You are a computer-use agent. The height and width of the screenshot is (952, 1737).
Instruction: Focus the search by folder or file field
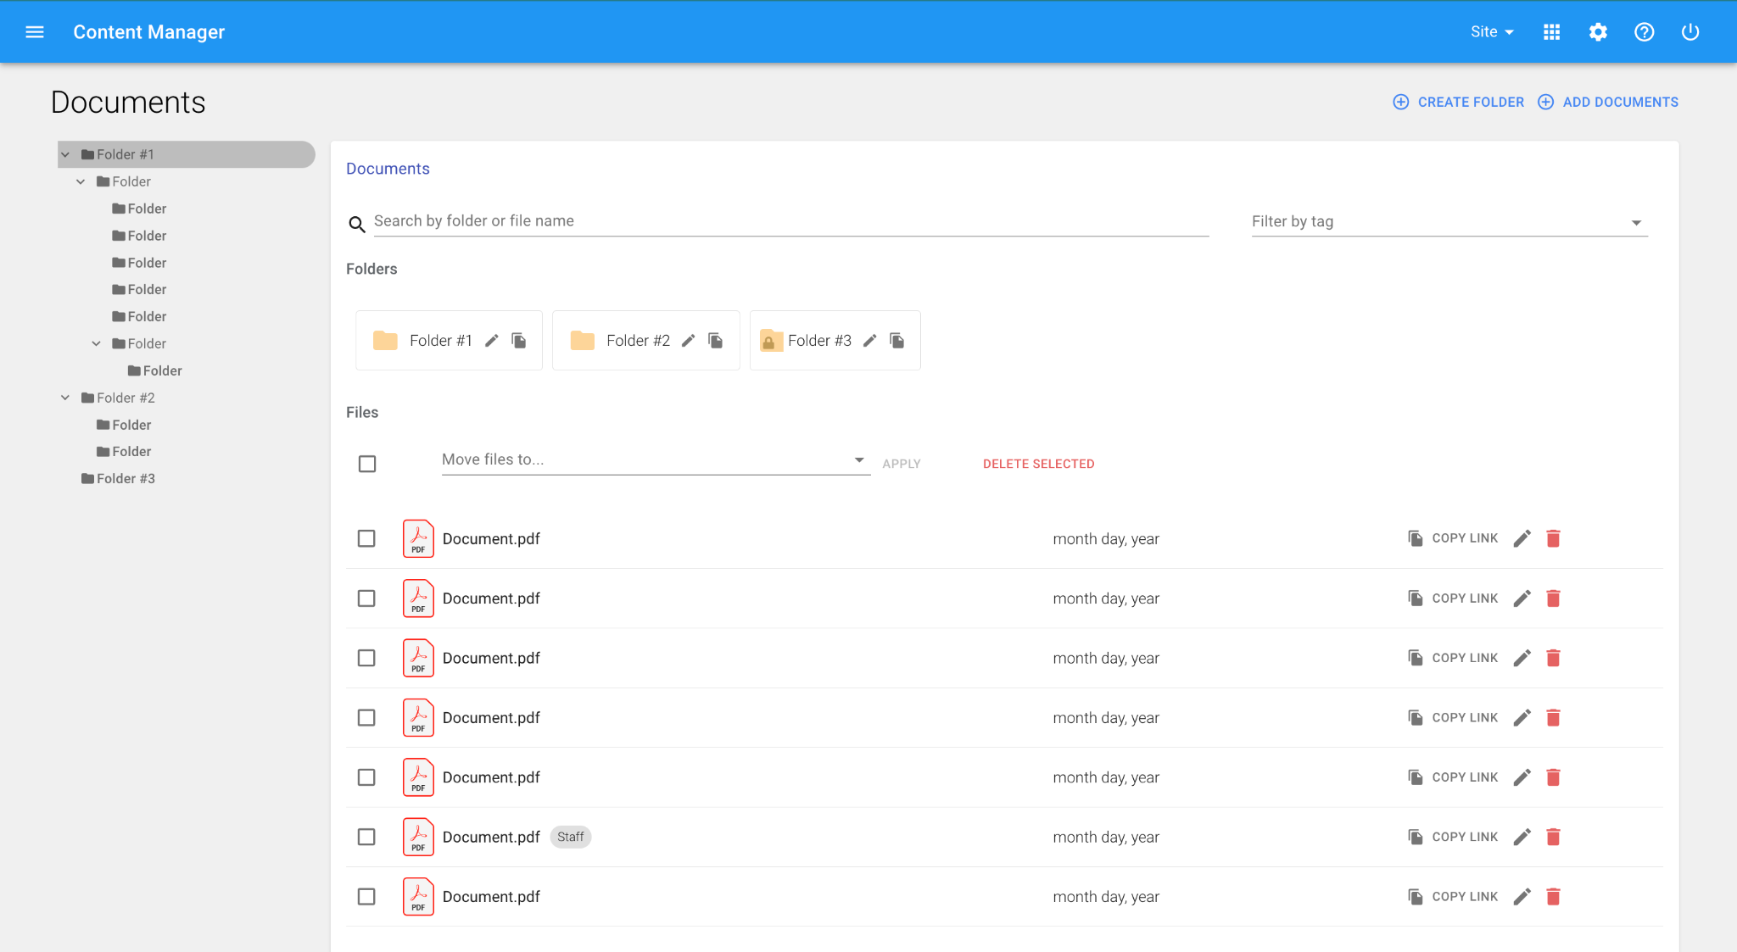tap(790, 221)
